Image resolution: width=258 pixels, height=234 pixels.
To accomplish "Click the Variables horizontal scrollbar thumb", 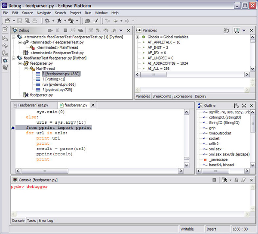I will click(154, 75).
